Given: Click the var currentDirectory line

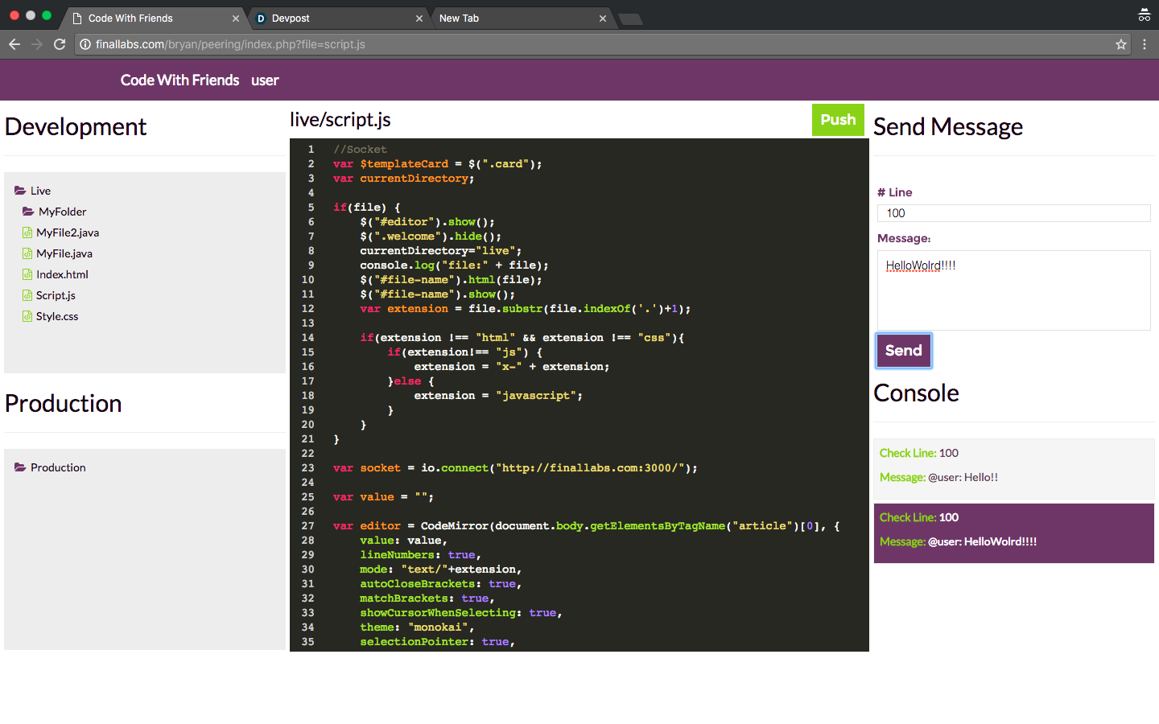Looking at the screenshot, I should 404,179.
